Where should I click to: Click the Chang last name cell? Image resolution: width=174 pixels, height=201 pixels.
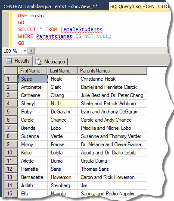[62, 95]
